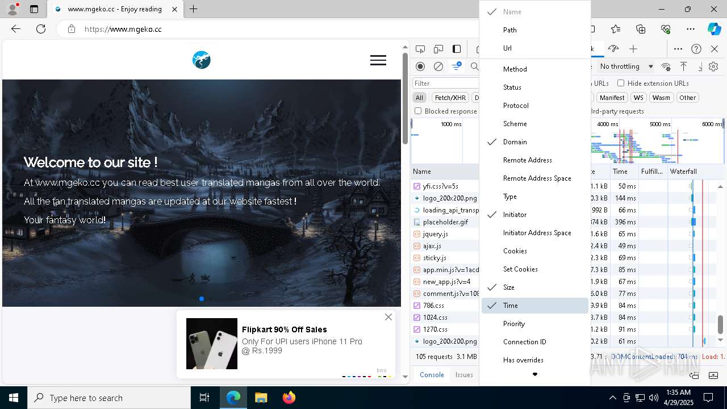Filter requests by WS type
Screen dimensions: 727x409
[638, 98]
